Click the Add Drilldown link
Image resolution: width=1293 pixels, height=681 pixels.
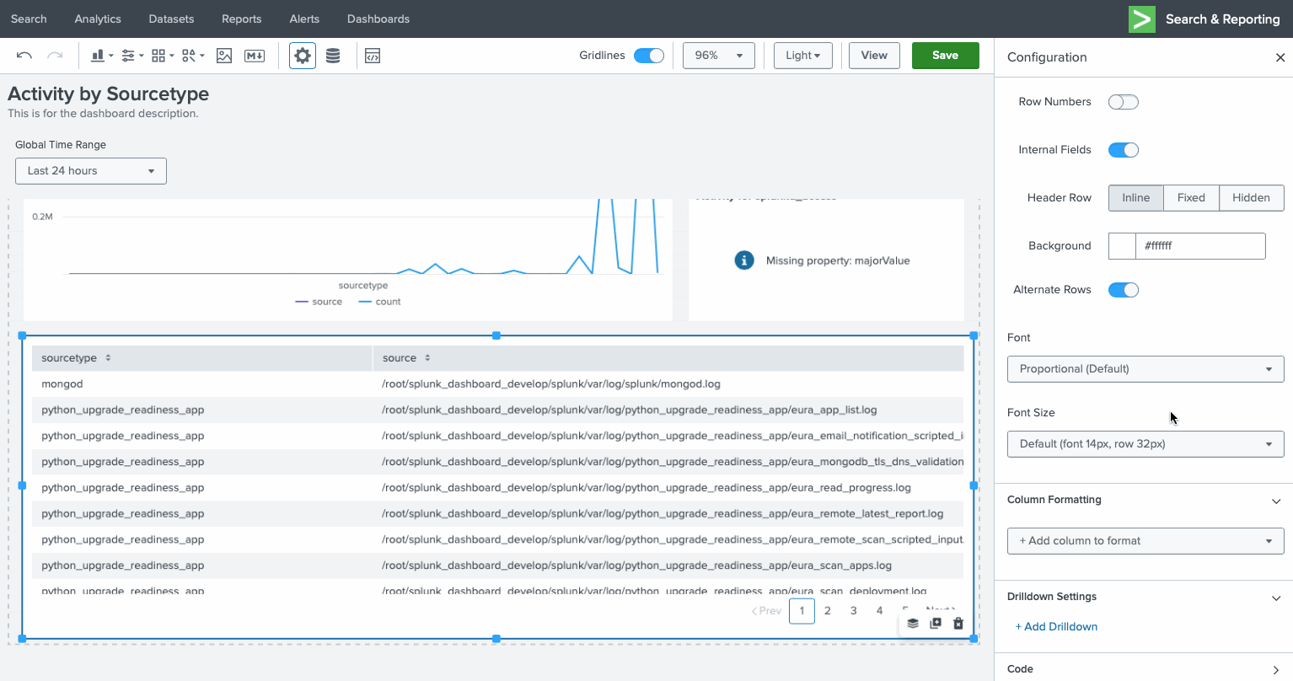1057,627
